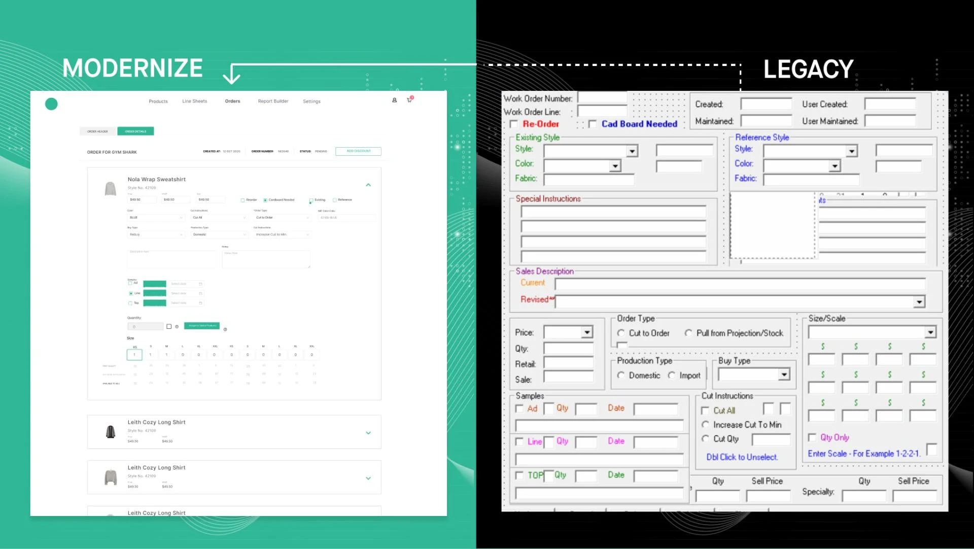Screen dimensions: 974x549
Task: Click calendar icon in Ad sample date field
Action: point(200,284)
